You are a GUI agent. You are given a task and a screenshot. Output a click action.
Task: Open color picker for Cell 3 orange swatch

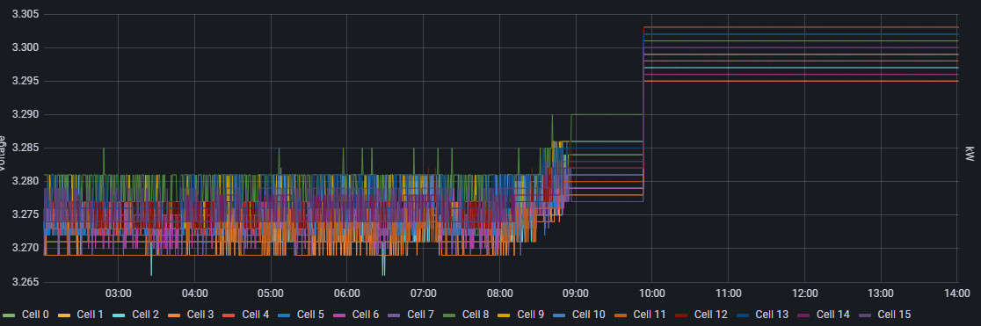pyautogui.click(x=175, y=315)
